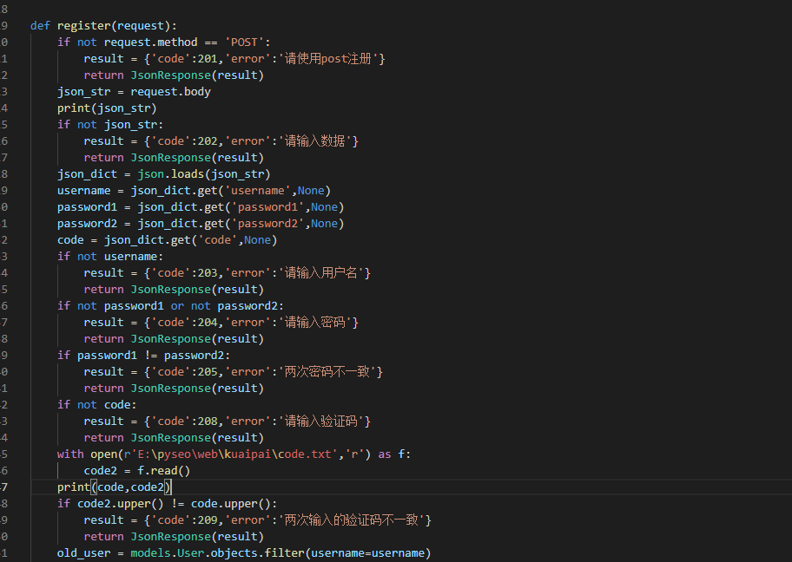Click the error string '请输入验证码'
792x562 pixels.
[321, 421]
